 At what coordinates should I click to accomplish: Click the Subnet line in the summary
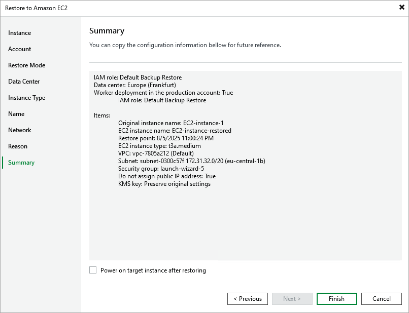[x=191, y=161]
